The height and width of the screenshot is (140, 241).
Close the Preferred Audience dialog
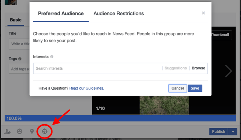[203, 13]
